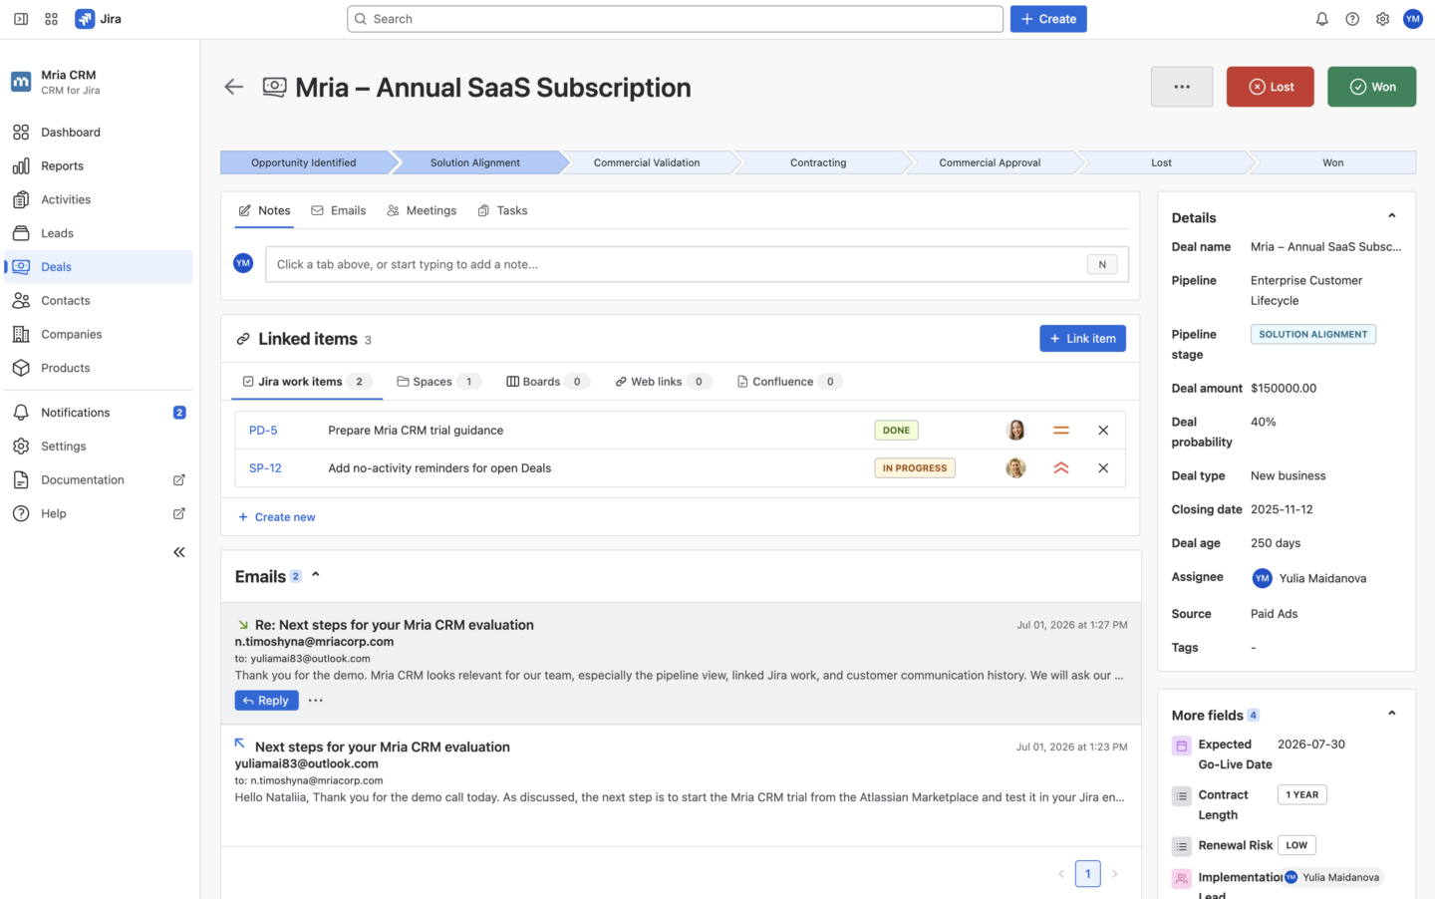Viewport: 1435px width, 899px height.
Task: Open Leads in the sidebar
Action: [x=99, y=233]
